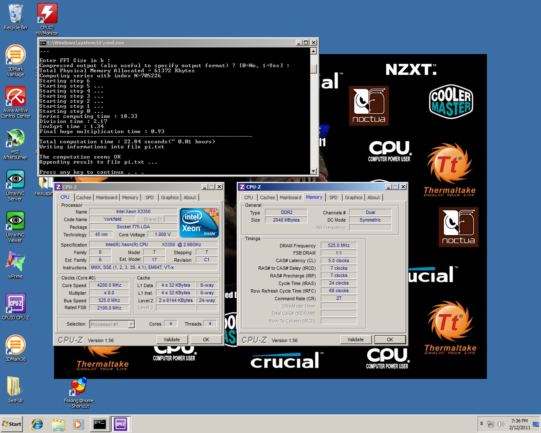Expand the Processor #1 selection dropdown
541x433 pixels.
pos(131,324)
